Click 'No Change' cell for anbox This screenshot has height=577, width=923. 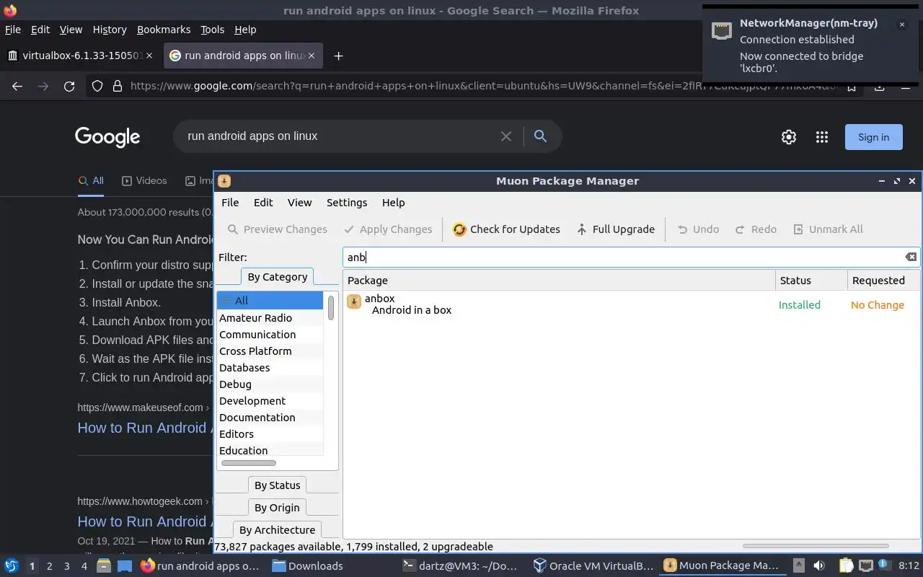(x=877, y=305)
